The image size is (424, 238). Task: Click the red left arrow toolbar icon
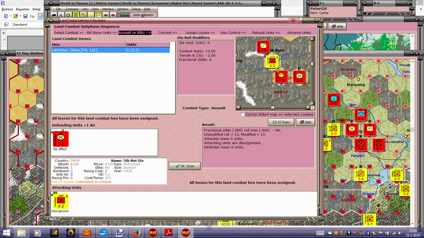pyautogui.click(x=106, y=15)
